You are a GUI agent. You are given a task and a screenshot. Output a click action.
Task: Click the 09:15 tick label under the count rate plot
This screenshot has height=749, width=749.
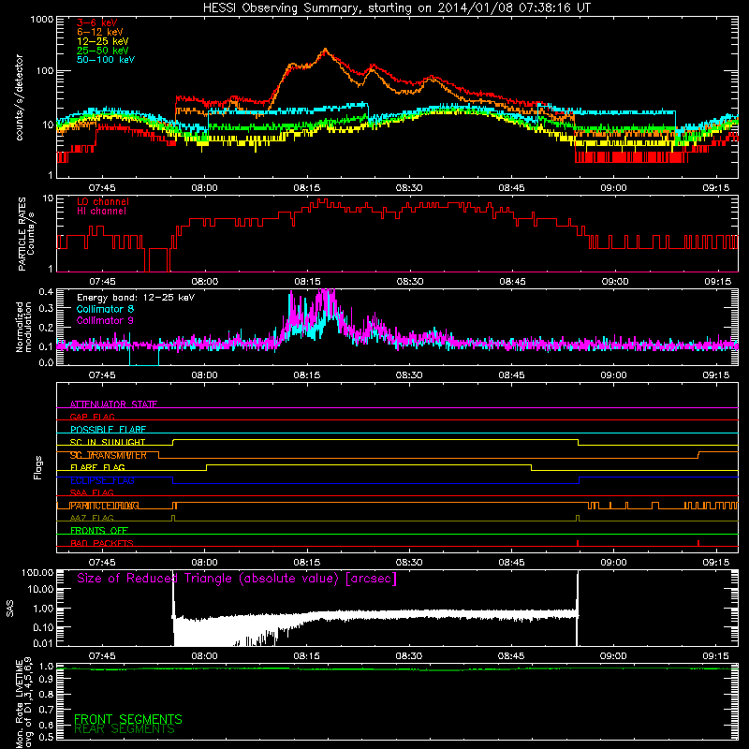[x=715, y=188]
